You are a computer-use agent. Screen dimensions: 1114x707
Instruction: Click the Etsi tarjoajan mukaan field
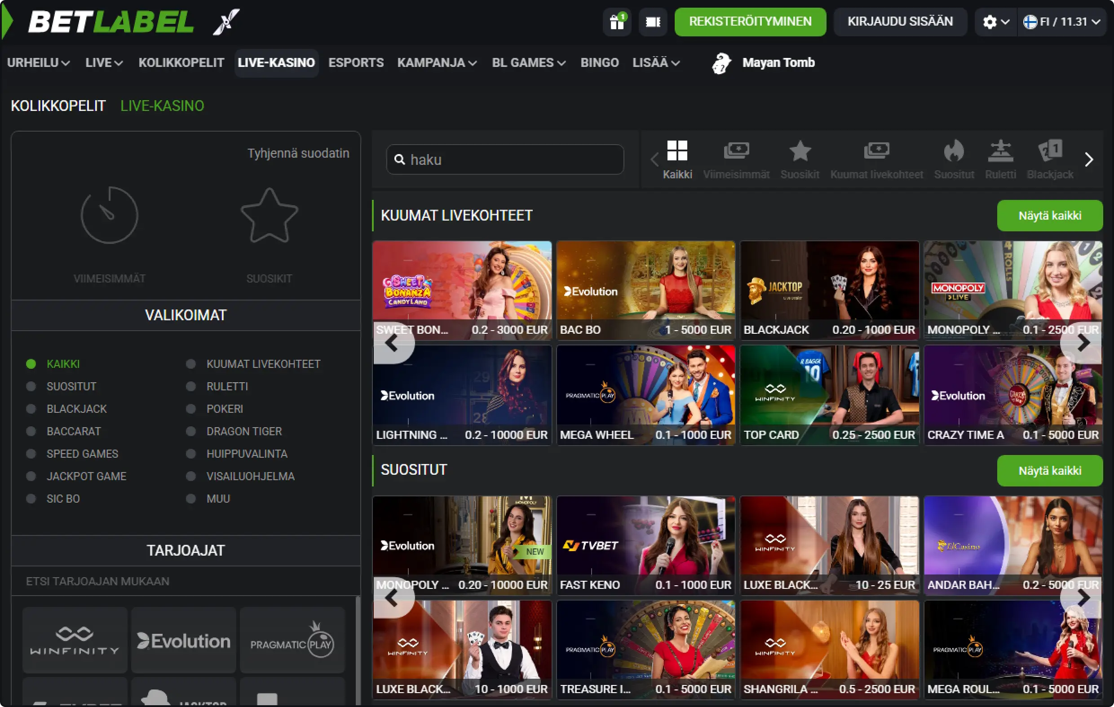(x=186, y=581)
